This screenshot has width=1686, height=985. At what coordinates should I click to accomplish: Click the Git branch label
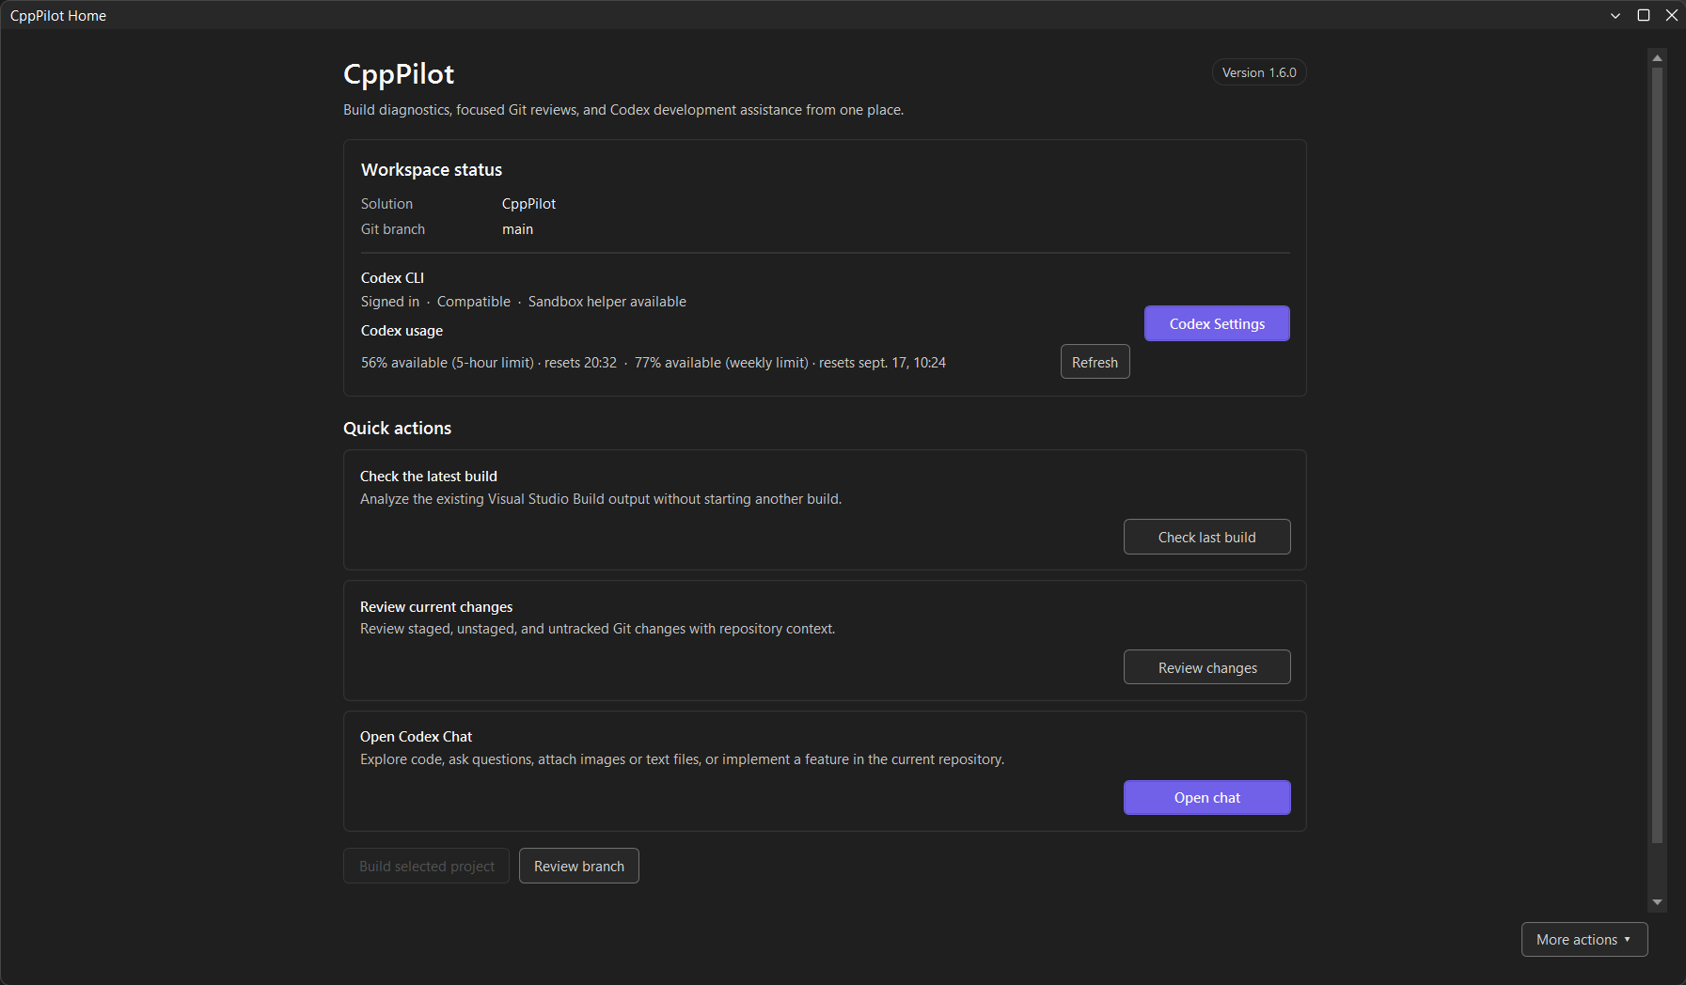(x=393, y=229)
